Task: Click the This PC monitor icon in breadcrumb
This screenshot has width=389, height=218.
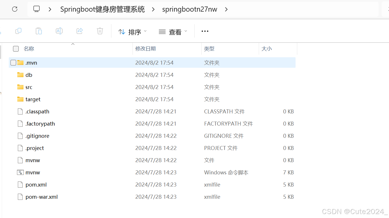Action: click(x=36, y=9)
